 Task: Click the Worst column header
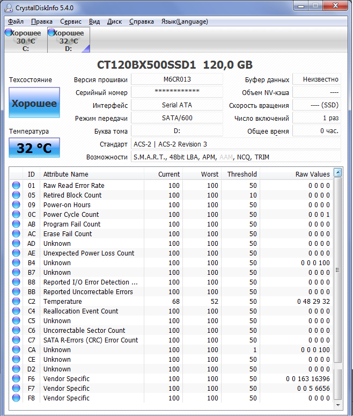[x=202, y=174]
